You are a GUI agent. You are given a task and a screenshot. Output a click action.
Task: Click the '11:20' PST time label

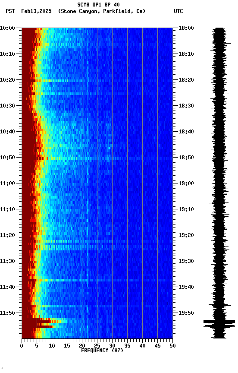7,236
